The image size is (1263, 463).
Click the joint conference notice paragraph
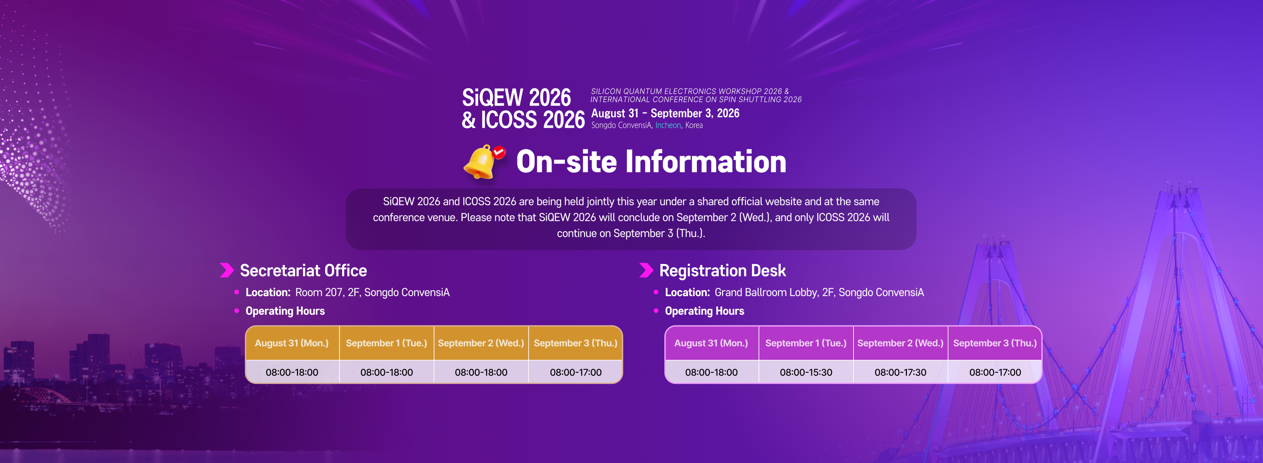coord(631,218)
